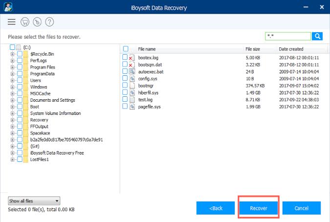
Task: Minimize the iBoysoft window
Action: (x=306, y=7)
